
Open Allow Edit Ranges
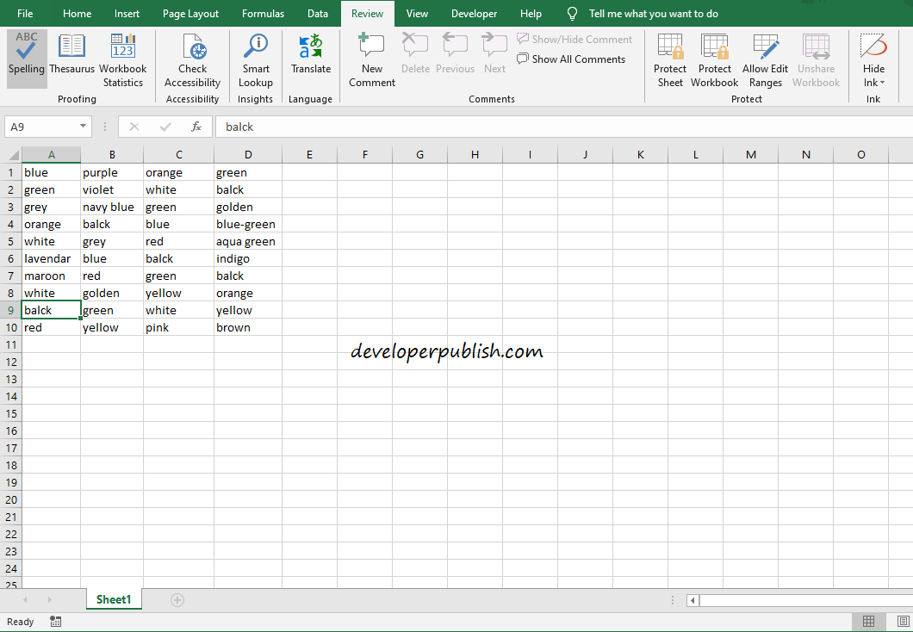[x=765, y=59]
